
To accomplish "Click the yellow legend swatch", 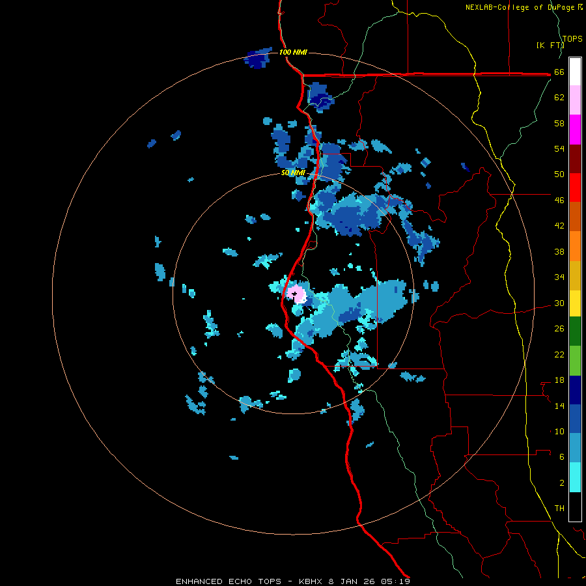I will pos(575,303).
